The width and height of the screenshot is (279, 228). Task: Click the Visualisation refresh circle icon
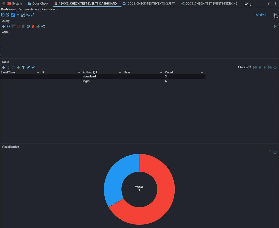[x=275, y=152]
